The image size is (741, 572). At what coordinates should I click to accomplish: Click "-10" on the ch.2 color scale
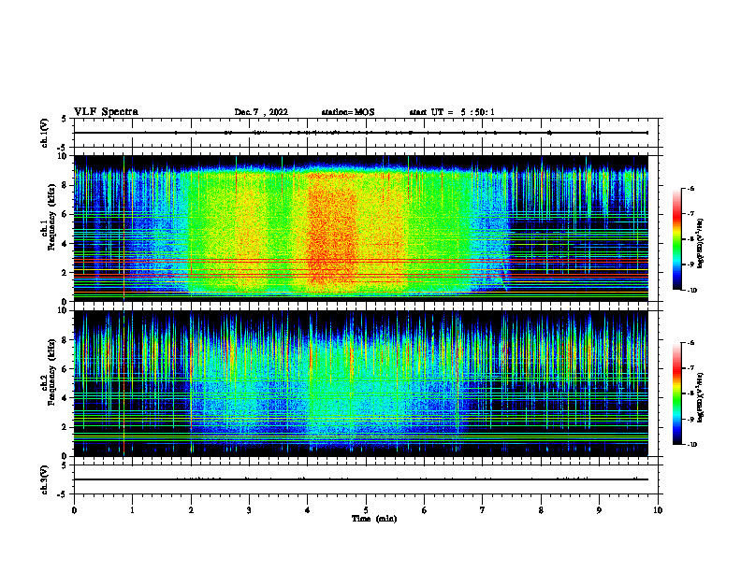[x=691, y=445]
